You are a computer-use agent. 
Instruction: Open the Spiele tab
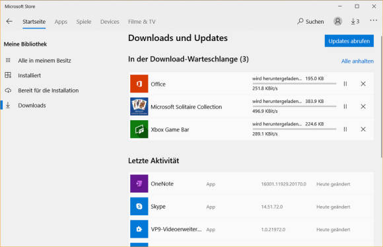pos(84,22)
